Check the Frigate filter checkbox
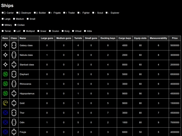Image resolution: width=182 pixels, height=136 pixels. coord(49,13)
